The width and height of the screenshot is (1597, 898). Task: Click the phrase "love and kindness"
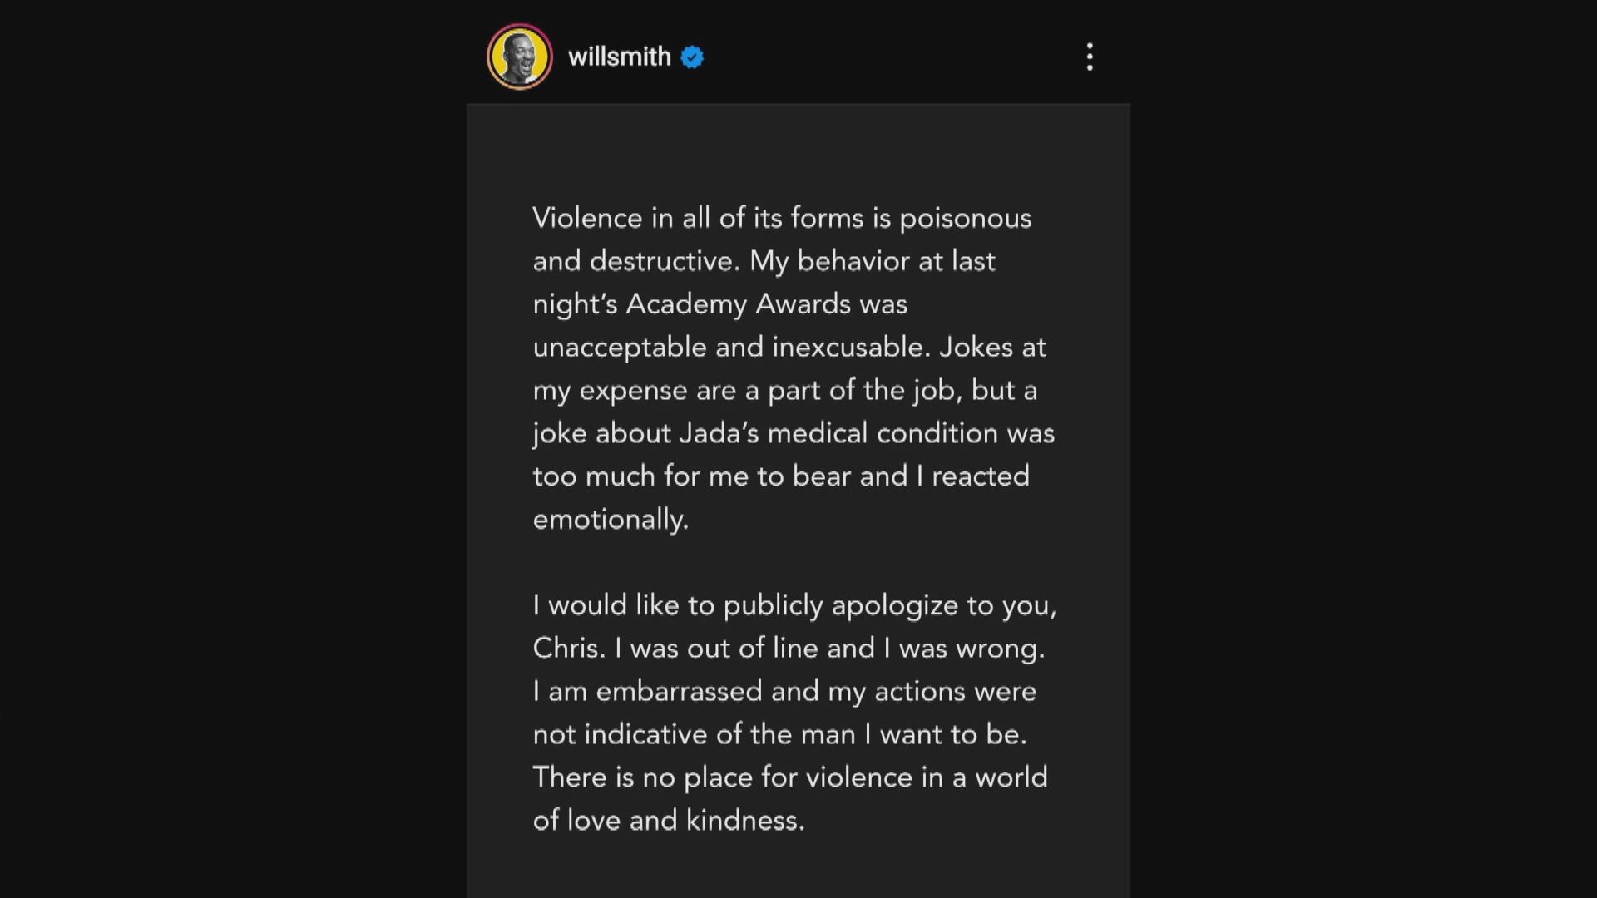point(684,820)
